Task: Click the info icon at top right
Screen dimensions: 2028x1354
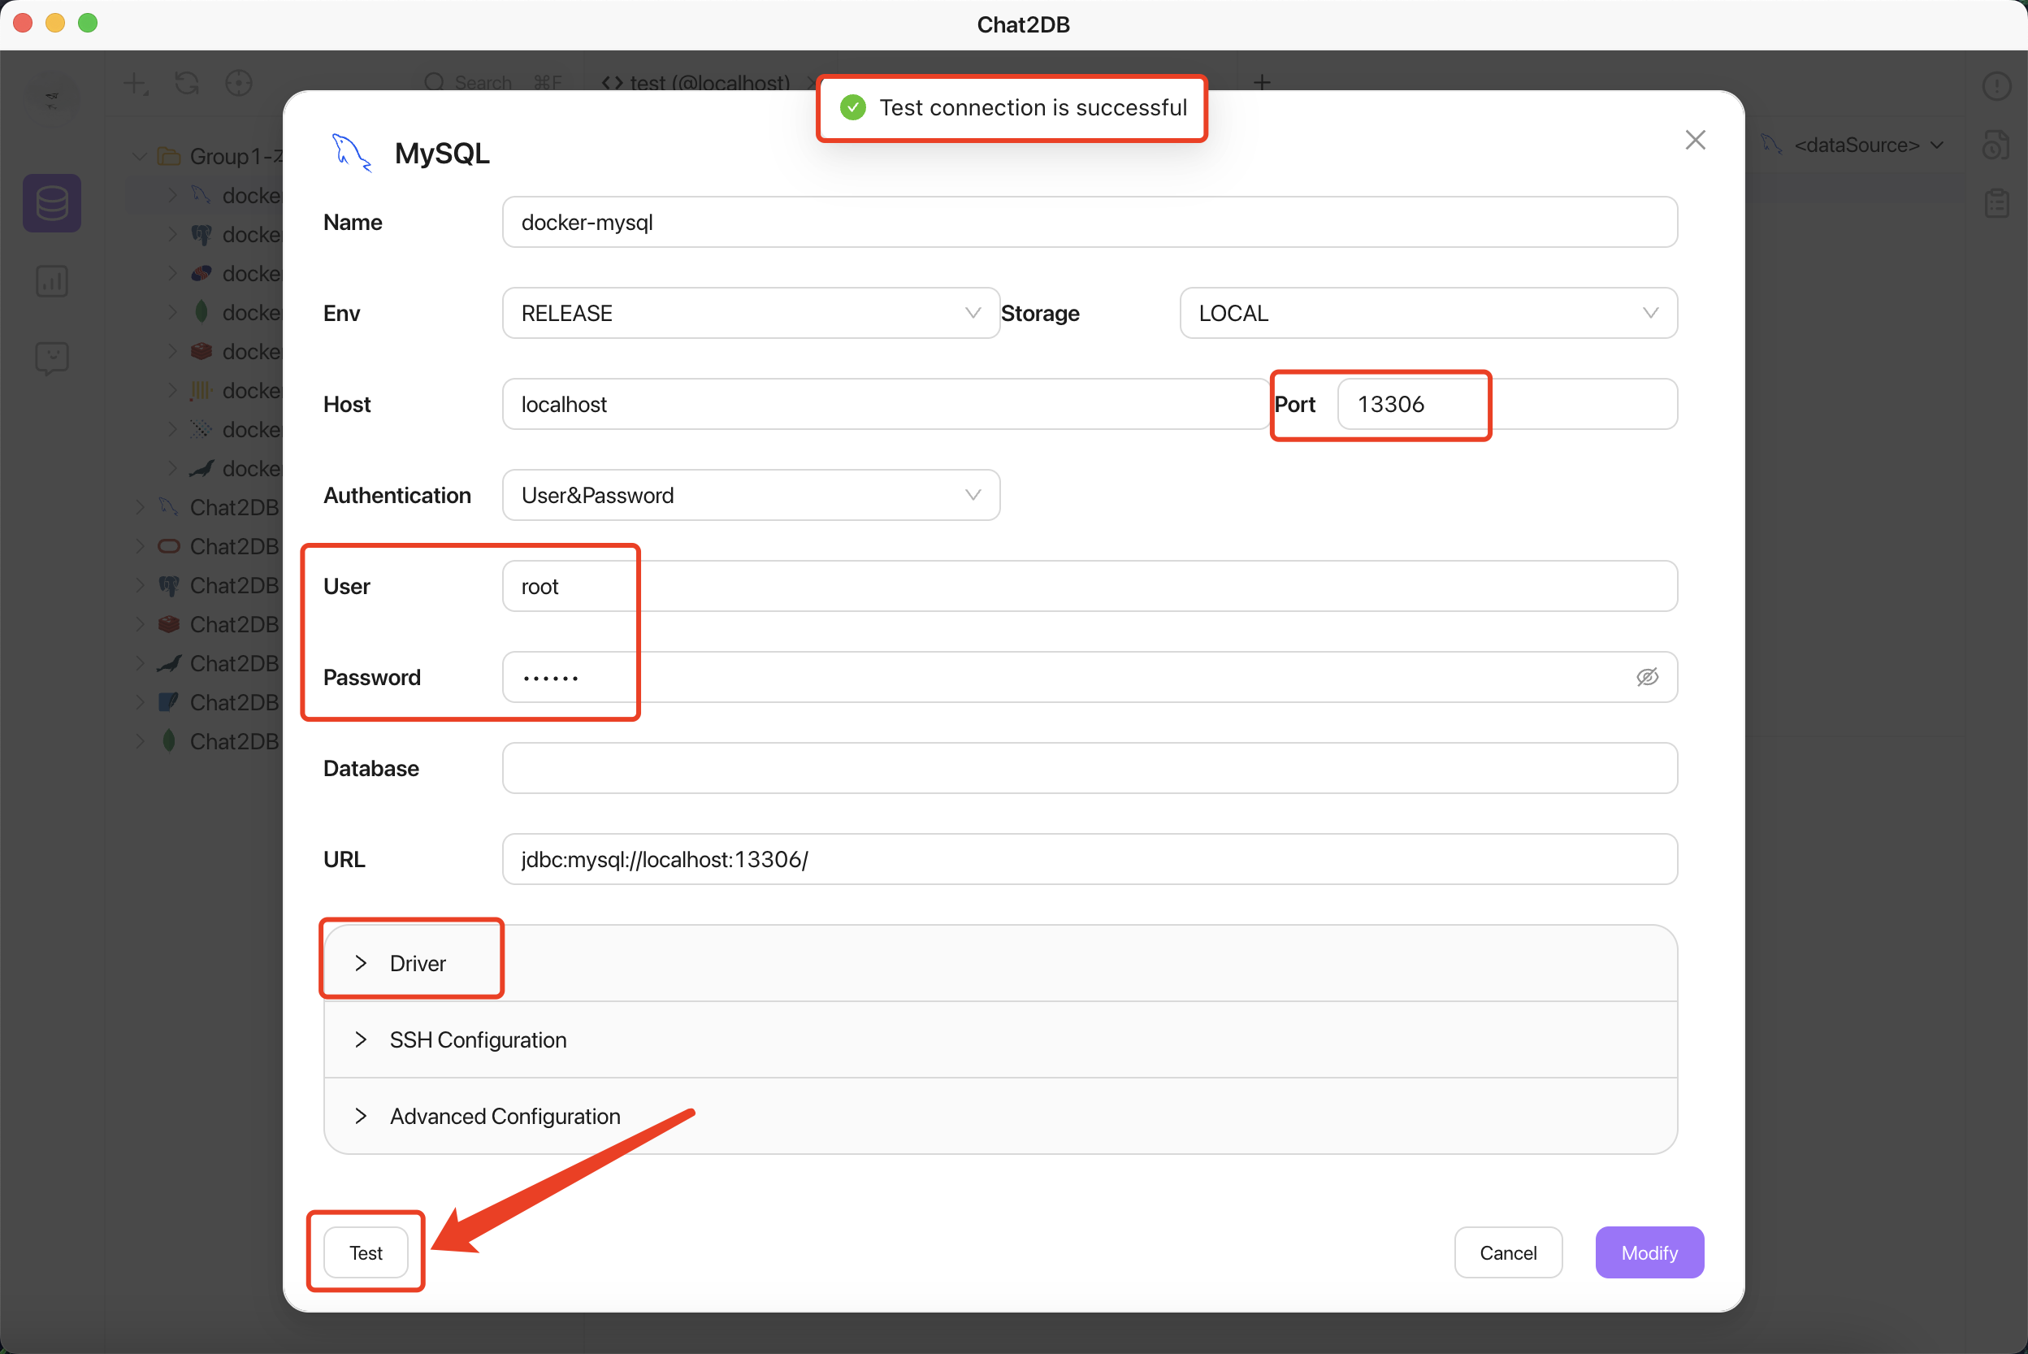Action: pos(1997,85)
